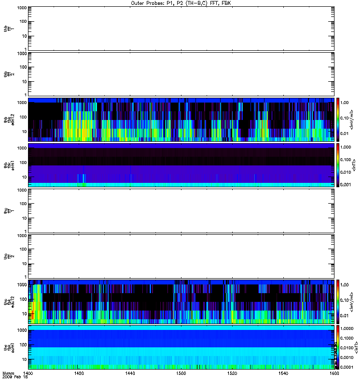This screenshot has width=362, height=387.
Task: Click the '<|mV/m|>' unit label beside thc edc12 color bar
Action: pyautogui.click(x=352, y=302)
